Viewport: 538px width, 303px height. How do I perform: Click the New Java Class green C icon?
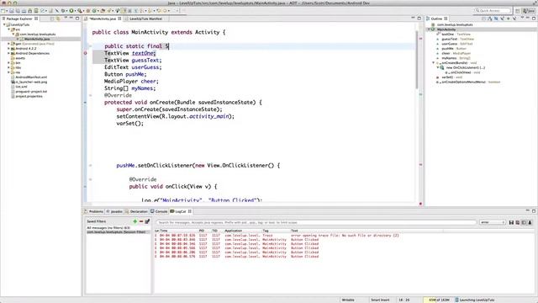tap(94, 11)
